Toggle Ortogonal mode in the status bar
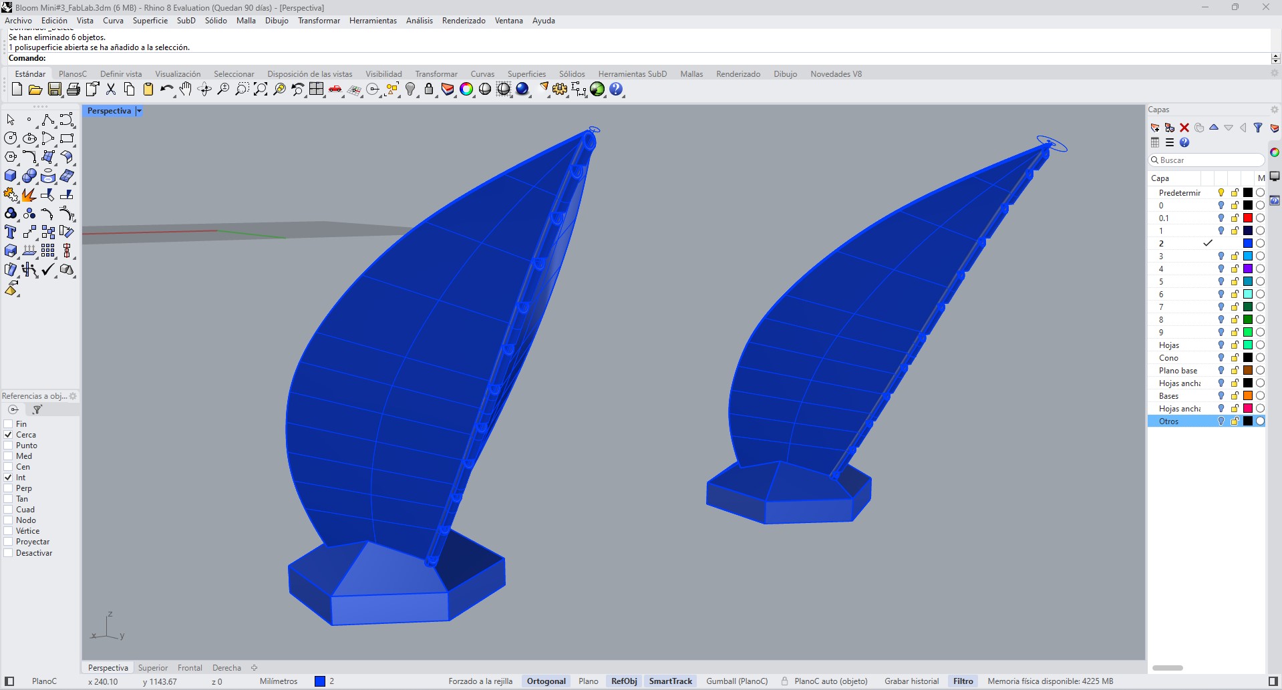The width and height of the screenshot is (1282, 690). tap(546, 681)
